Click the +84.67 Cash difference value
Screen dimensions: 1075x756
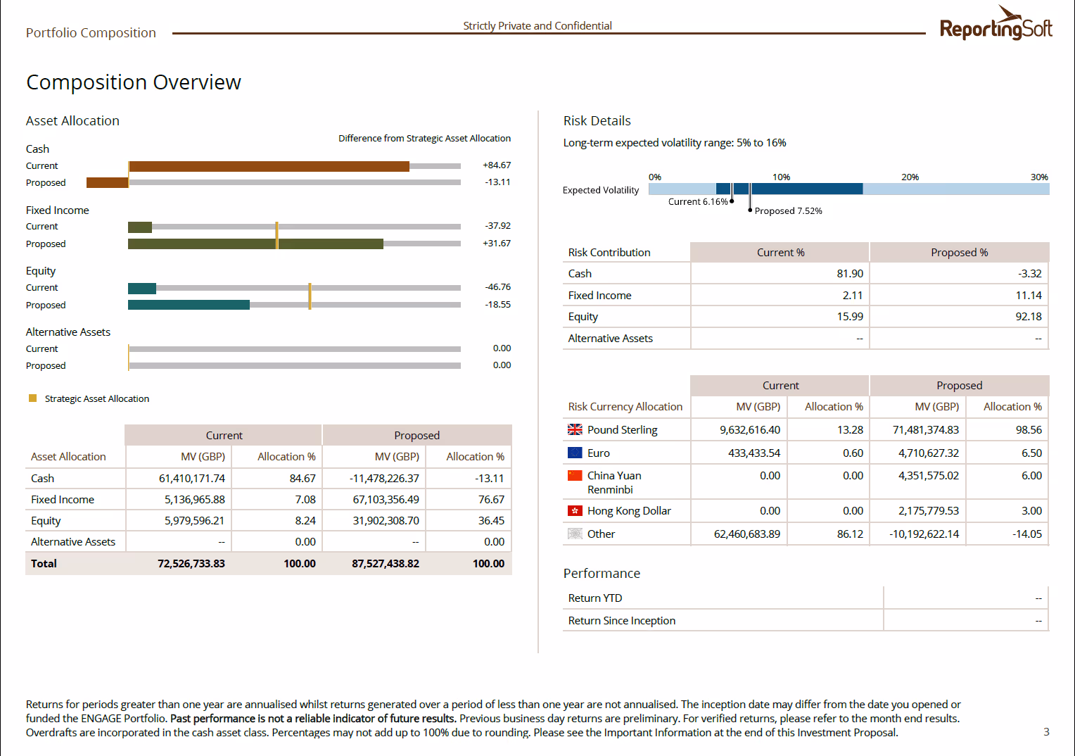coord(497,165)
